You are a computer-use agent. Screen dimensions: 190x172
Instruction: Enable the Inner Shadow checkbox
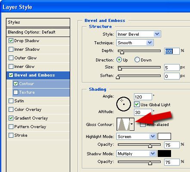11,49
